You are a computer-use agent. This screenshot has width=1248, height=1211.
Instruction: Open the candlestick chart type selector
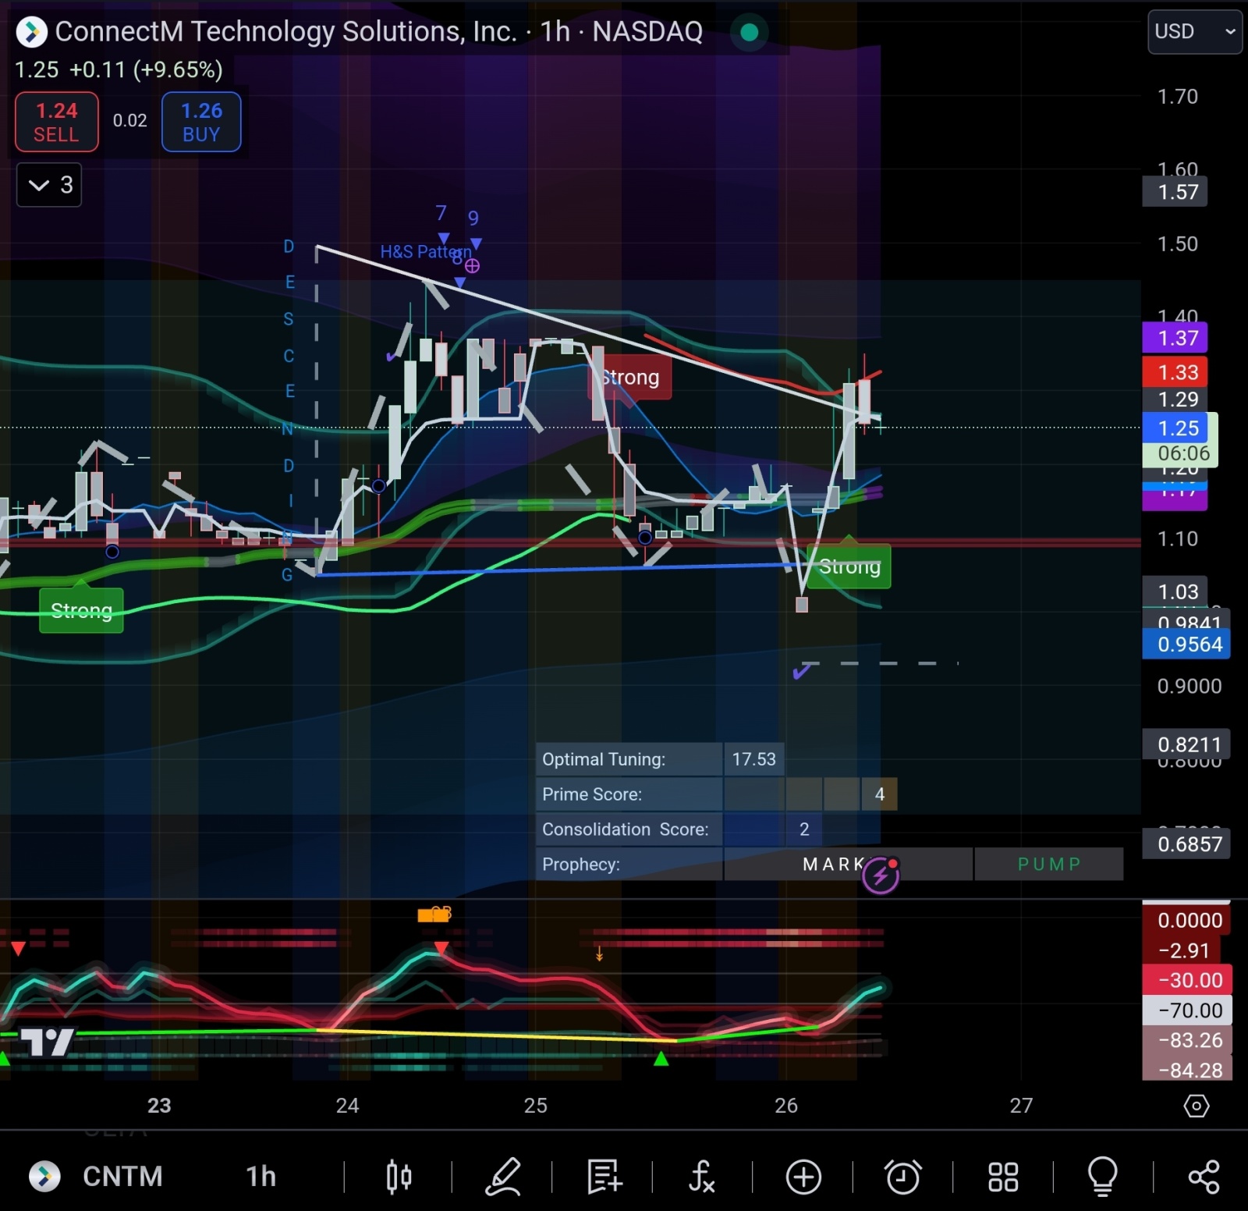pyautogui.click(x=399, y=1177)
